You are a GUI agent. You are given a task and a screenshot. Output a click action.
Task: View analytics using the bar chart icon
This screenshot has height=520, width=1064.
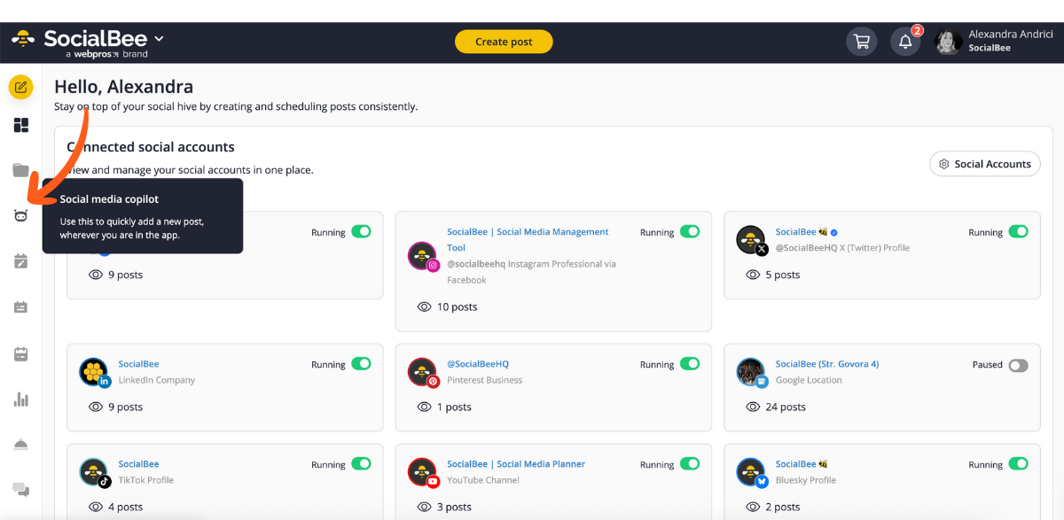click(20, 400)
